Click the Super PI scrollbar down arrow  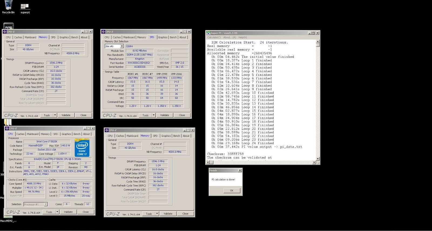tap(318, 159)
